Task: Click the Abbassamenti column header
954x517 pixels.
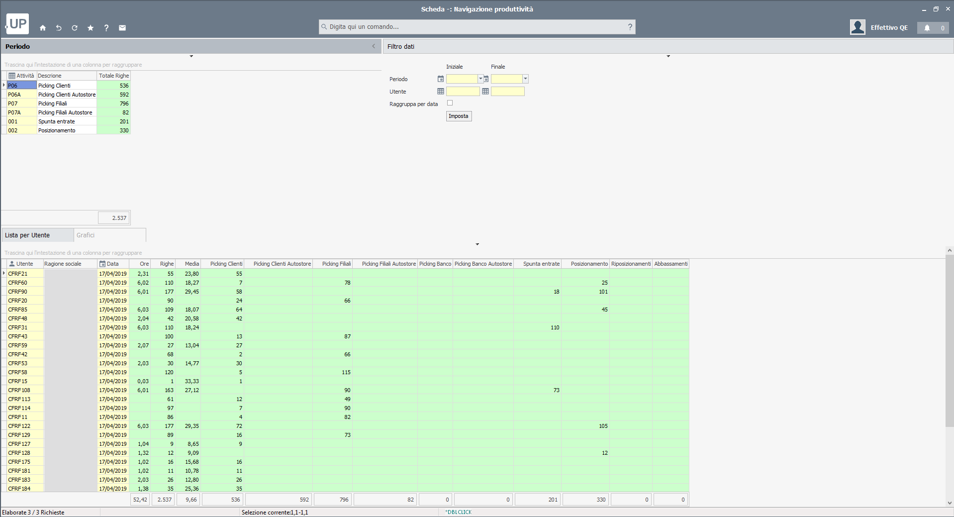Action: 670,264
